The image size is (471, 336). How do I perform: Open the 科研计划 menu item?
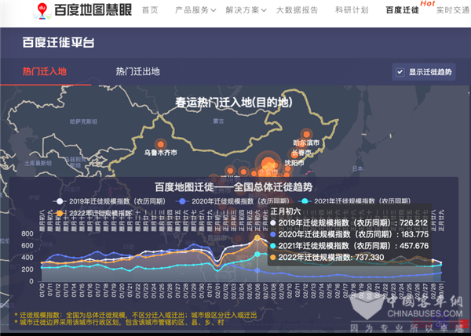coord(352,10)
